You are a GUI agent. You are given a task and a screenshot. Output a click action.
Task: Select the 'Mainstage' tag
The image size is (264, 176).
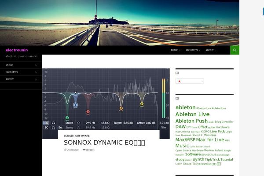tap(210, 135)
